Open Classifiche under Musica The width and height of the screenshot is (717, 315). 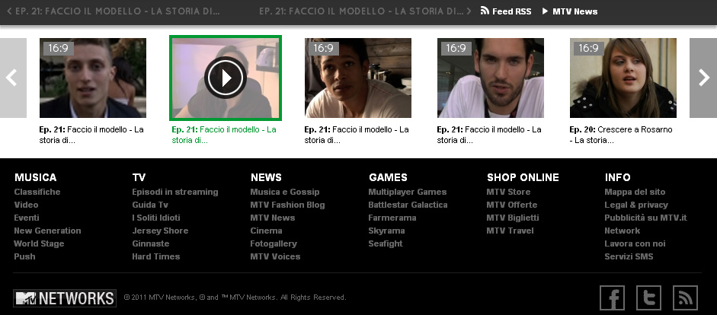click(x=37, y=192)
